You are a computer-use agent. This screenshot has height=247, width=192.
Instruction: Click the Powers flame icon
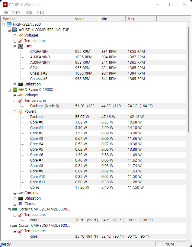click(x=21, y=111)
